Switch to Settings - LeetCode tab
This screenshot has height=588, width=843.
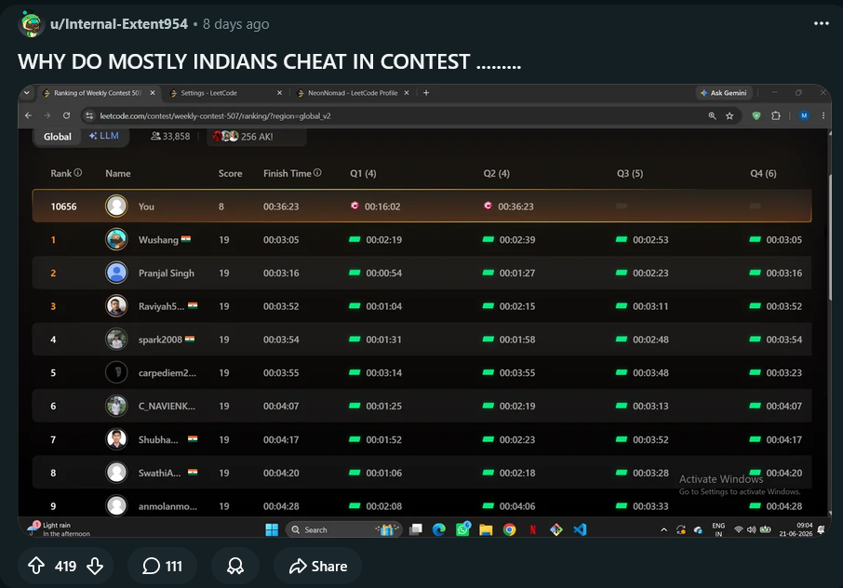click(x=208, y=93)
